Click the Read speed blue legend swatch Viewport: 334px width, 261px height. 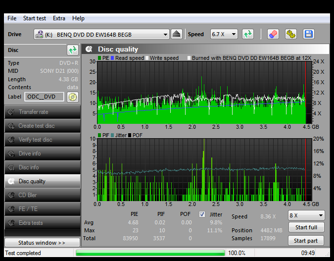coord(112,58)
